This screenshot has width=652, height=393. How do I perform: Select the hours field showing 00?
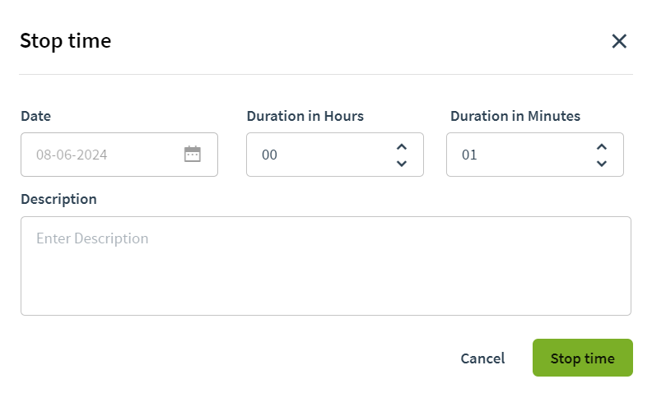(335, 155)
